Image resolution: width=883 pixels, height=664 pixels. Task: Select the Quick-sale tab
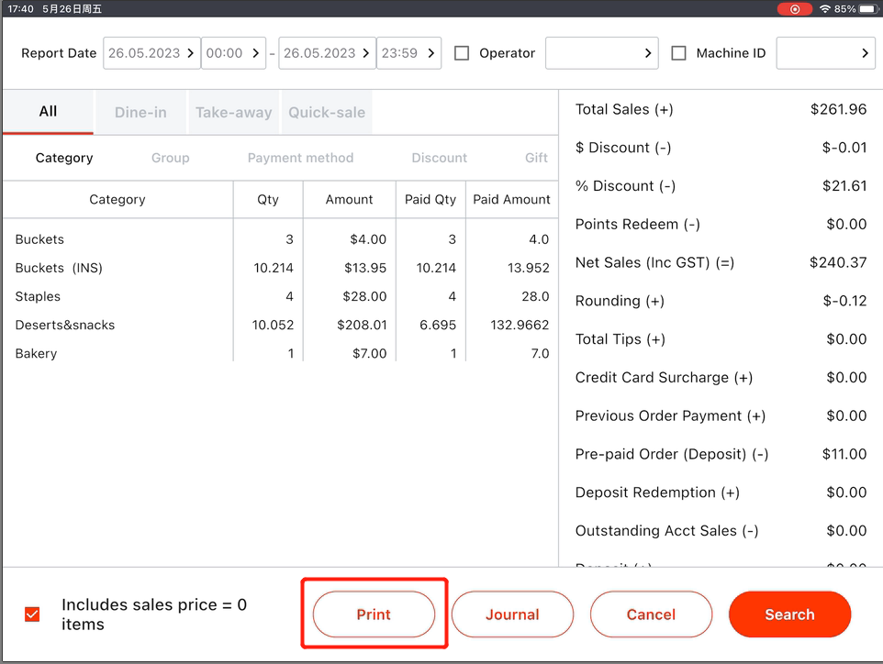click(x=327, y=113)
